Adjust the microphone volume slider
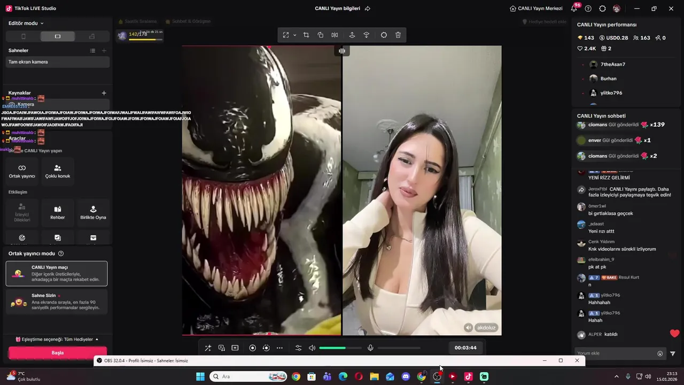Viewport: 684px width, 385px height. (x=399, y=348)
